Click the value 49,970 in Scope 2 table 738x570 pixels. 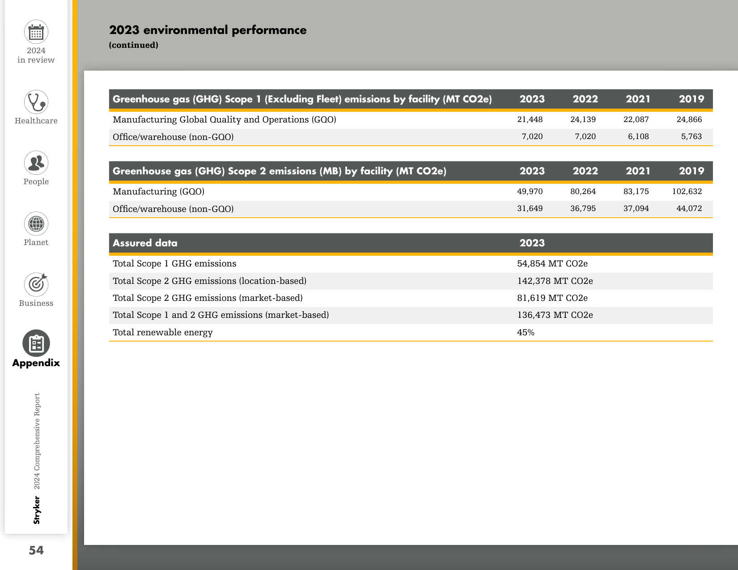click(530, 191)
